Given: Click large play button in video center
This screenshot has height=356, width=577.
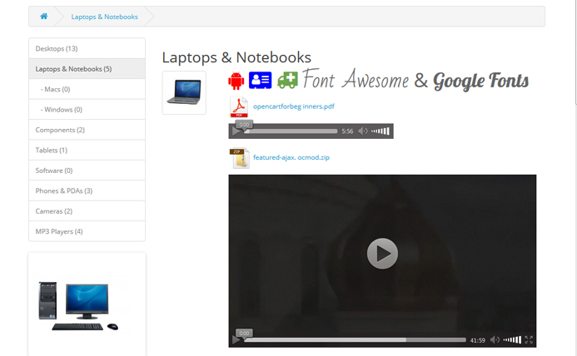Looking at the screenshot, I should [382, 254].
